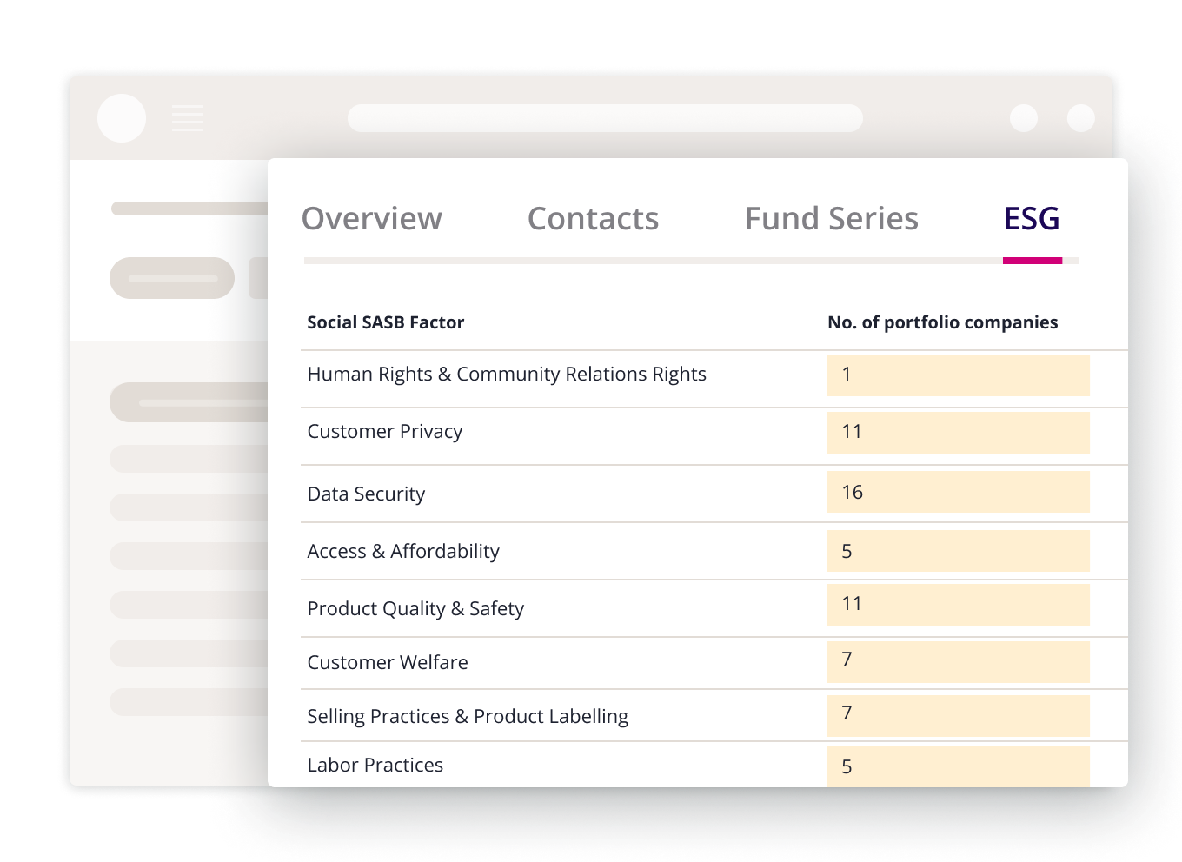Click the circular logo at top left

pyautogui.click(x=122, y=118)
